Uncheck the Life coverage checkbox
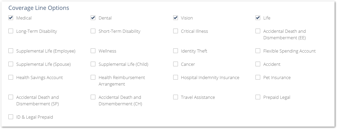 pyautogui.click(x=258, y=18)
